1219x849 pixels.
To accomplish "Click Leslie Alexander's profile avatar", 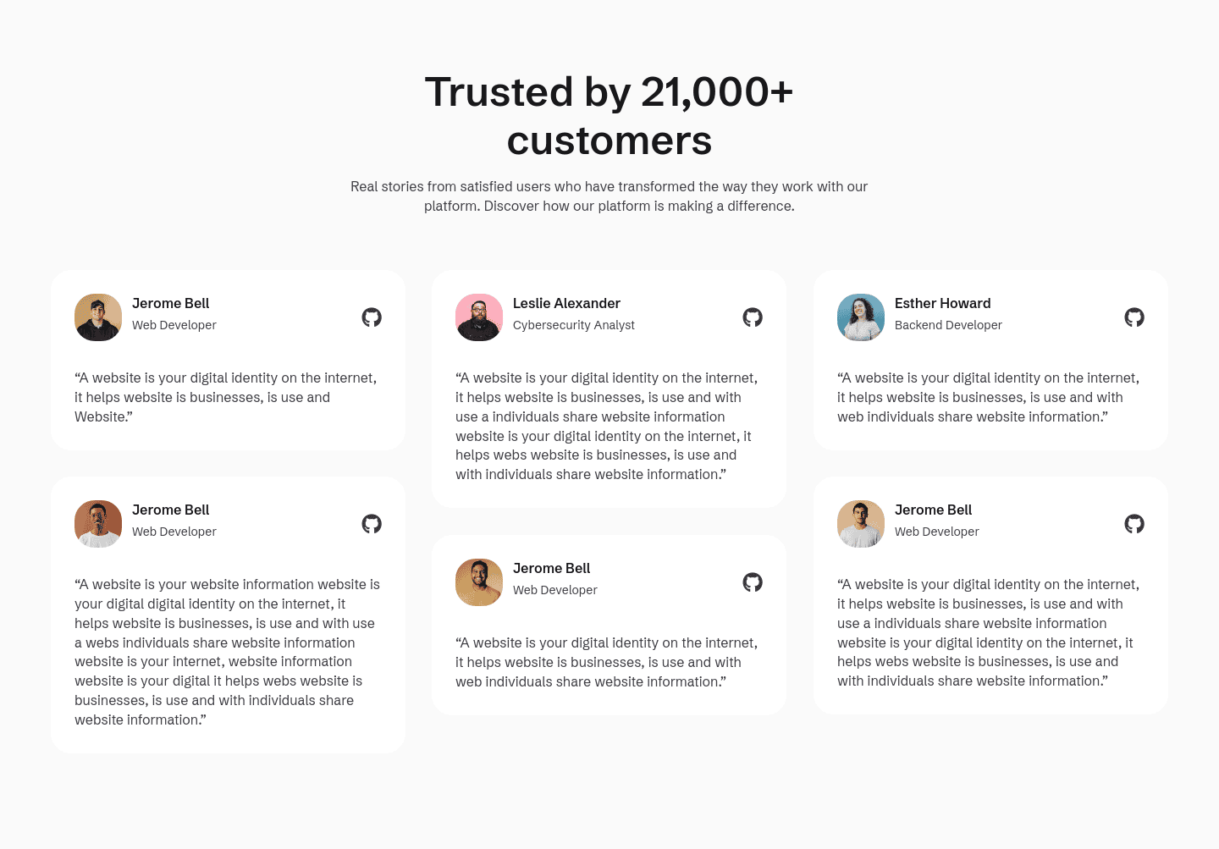I will click(x=479, y=317).
